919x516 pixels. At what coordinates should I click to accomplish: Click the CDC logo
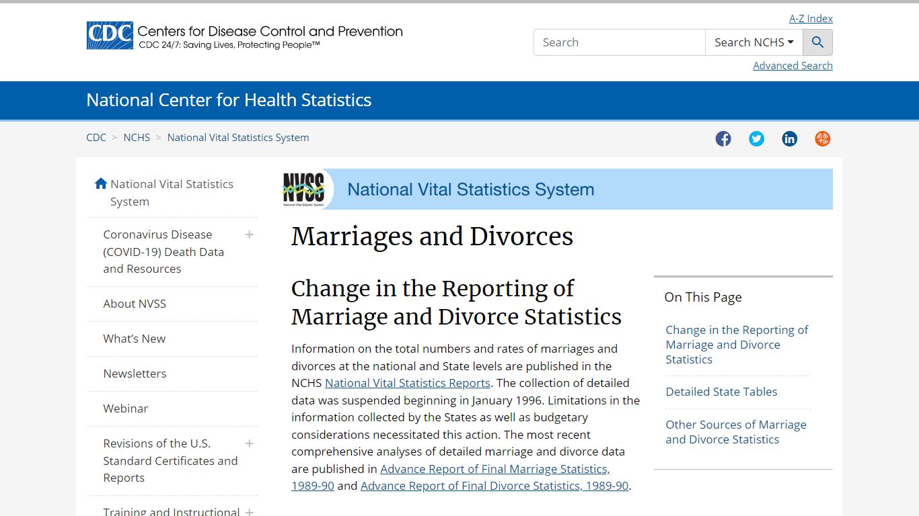coord(244,36)
